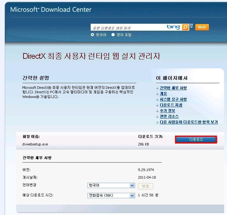Jump to 간략한 세부 사항 section link
The width and height of the screenshot is (227, 215).
[x=173, y=88]
